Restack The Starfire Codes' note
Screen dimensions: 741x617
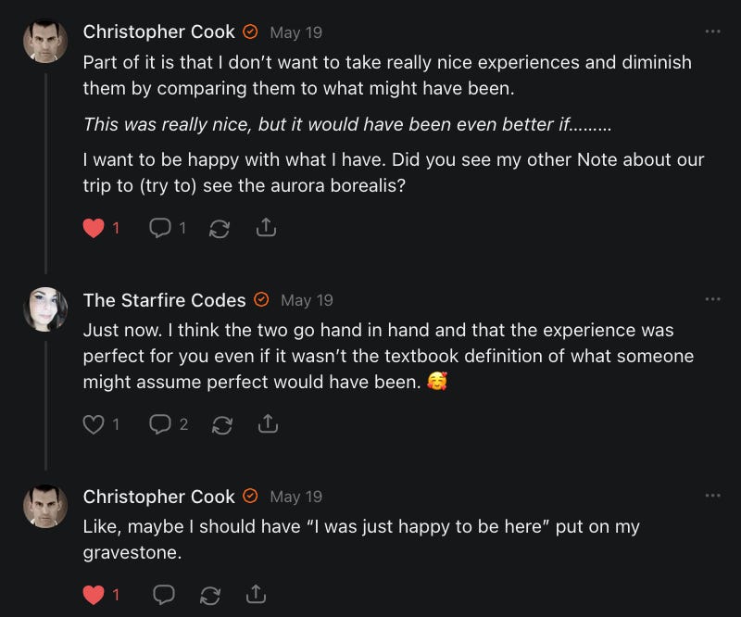click(x=222, y=424)
